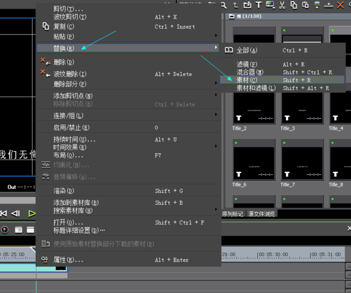This screenshot has width=351, height=293.
Task: Choose 渲染(D) render entry
Action: coord(128,191)
